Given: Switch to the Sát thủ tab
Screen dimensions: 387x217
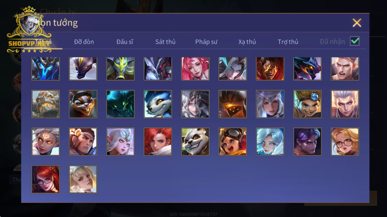Looking at the screenshot, I should click(x=165, y=42).
